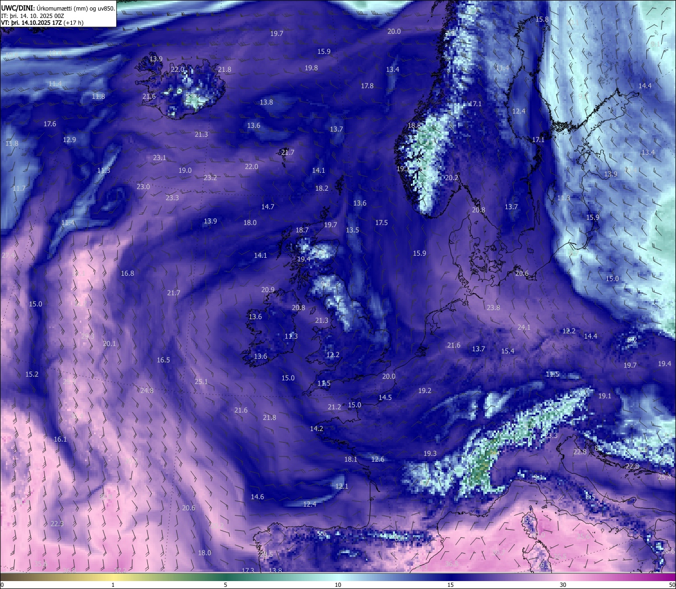
Task: Click the 18.1 map value
Action: (x=351, y=460)
